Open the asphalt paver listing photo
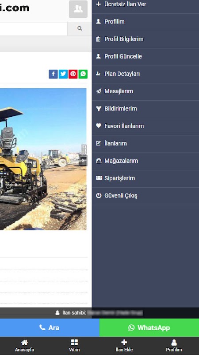 coord(43,159)
